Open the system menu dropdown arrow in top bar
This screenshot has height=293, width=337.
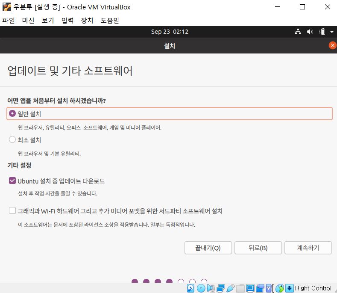pyautogui.click(x=331, y=32)
